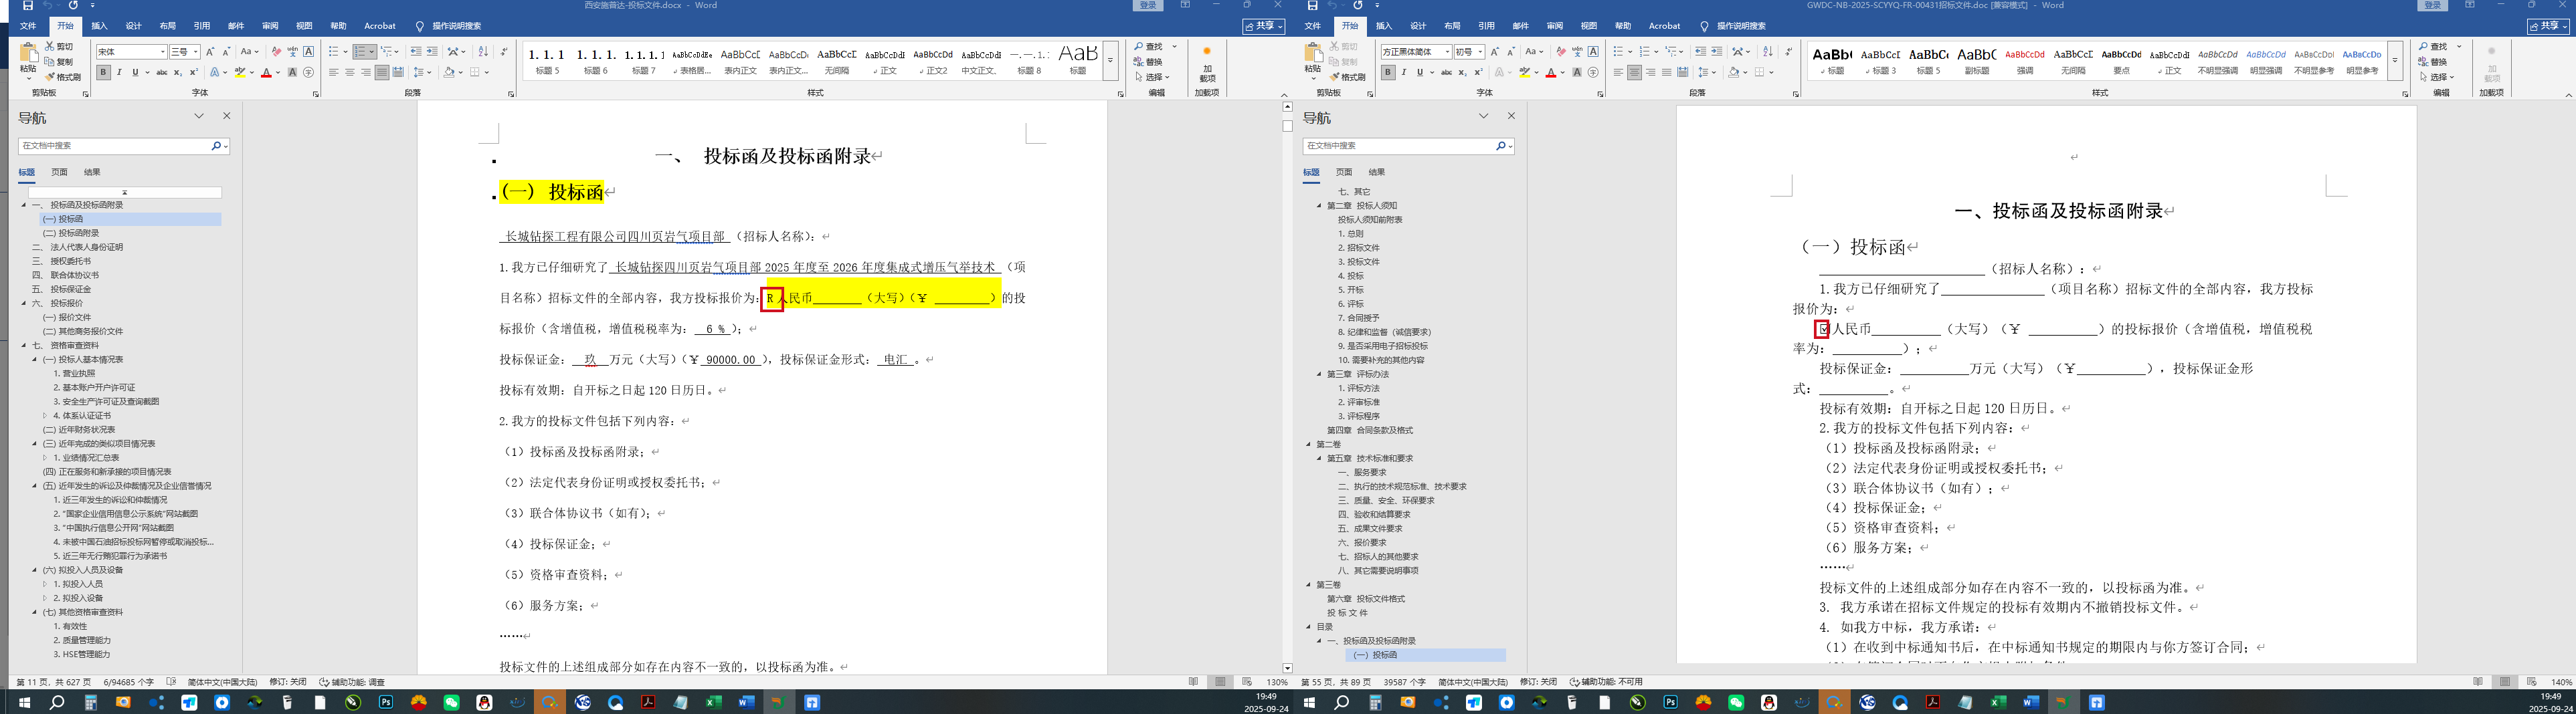Click paragraph shading fill in right window
The height and width of the screenshot is (714, 2576).
[1735, 73]
